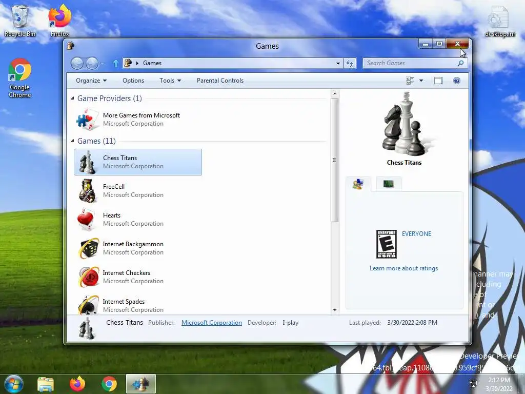
Task: Click Options in the toolbar
Action: pyautogui.click(x=133, y=81)
